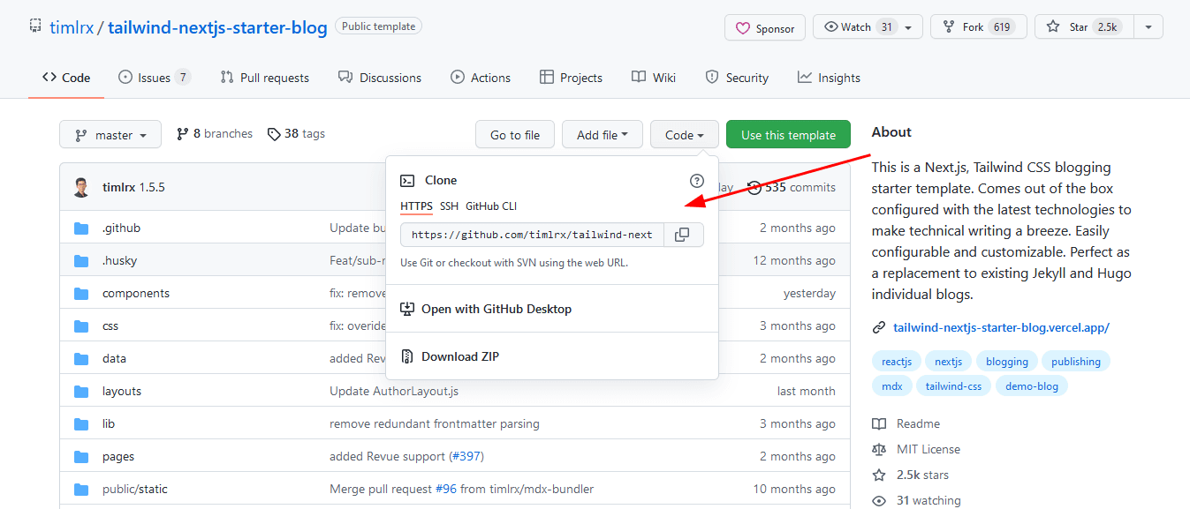Open the lib folder
1190x509 pixels.
pyautogui.click(x=109, y=423)
